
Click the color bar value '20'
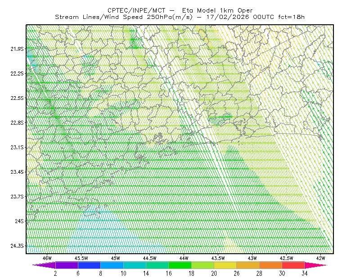214,274
